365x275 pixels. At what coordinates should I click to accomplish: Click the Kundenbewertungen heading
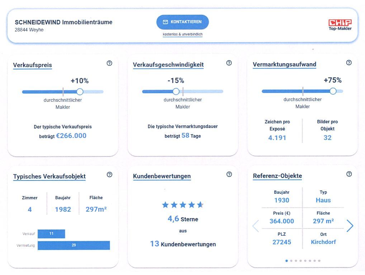162,176
